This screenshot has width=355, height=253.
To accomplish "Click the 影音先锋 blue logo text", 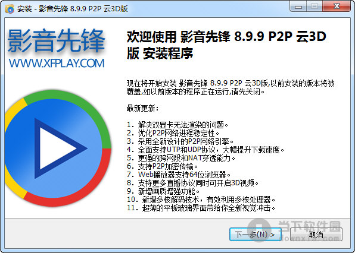I will point(57,40).
